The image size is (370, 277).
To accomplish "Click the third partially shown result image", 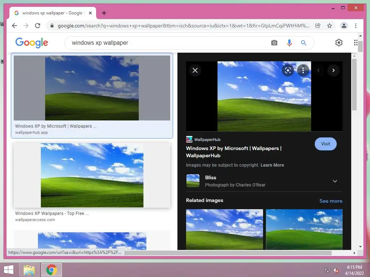I will tap(92, 241).
